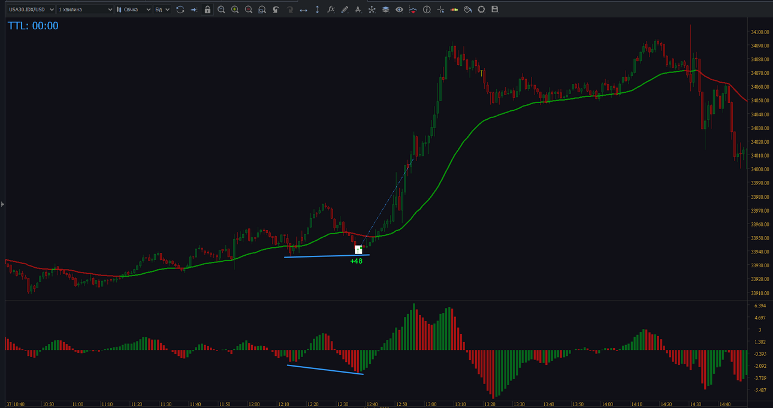Open the Бід price side dropdown
The image size is (773, 408).
click(x=162, y=10)
